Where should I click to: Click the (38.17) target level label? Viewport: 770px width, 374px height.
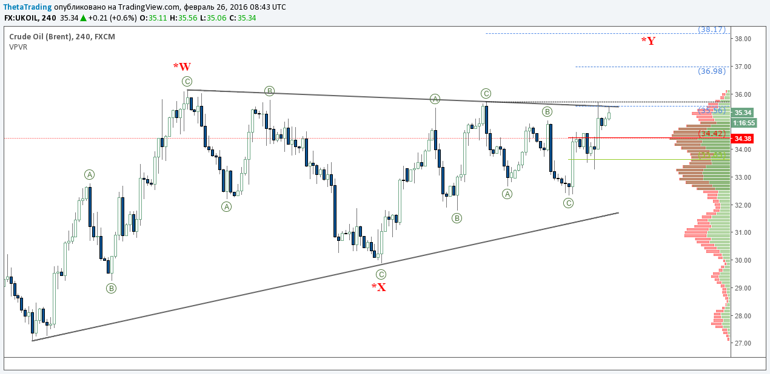pyautogui.click(x=711, y=29)
